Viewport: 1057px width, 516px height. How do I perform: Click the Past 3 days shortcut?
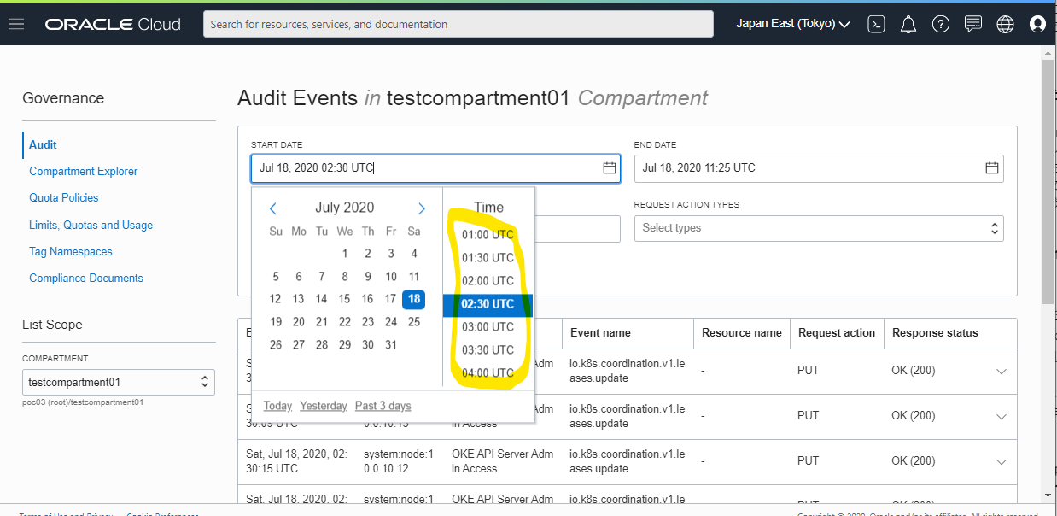point(383,406)
